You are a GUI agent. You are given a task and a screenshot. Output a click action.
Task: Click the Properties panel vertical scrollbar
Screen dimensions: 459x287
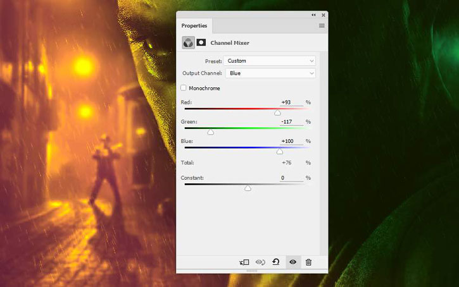coord(324,154)
